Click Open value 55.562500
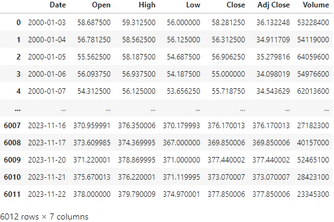 (x=94, y=57)
